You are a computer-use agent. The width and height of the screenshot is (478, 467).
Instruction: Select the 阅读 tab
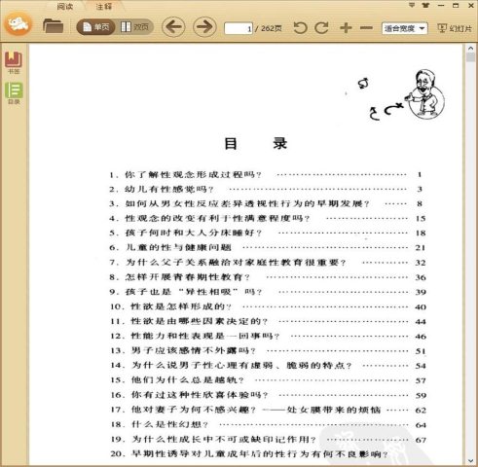pyautogui.click(x=65, y=7)
